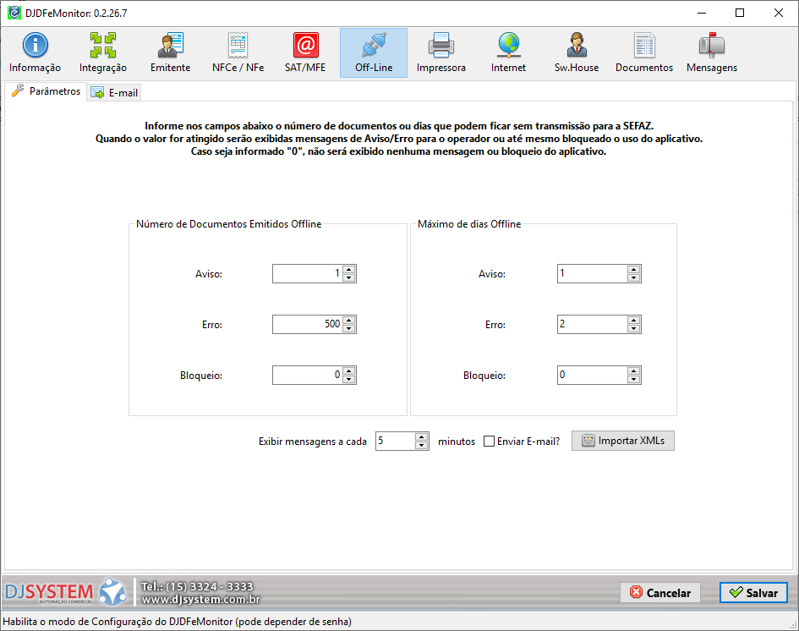799x631 pixels.
Task: Increase days Offline Aviso with up arrow
Action: (633, 270)
